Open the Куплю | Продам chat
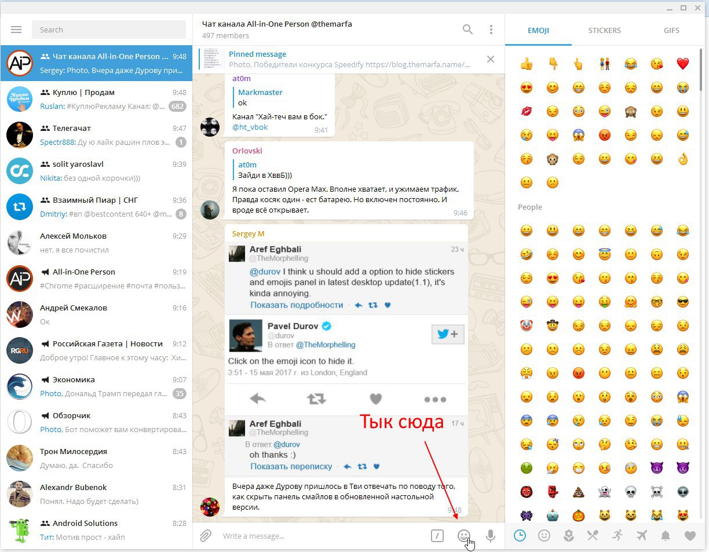709x552 pixels. pyautogui.click(x=96, y=99)
